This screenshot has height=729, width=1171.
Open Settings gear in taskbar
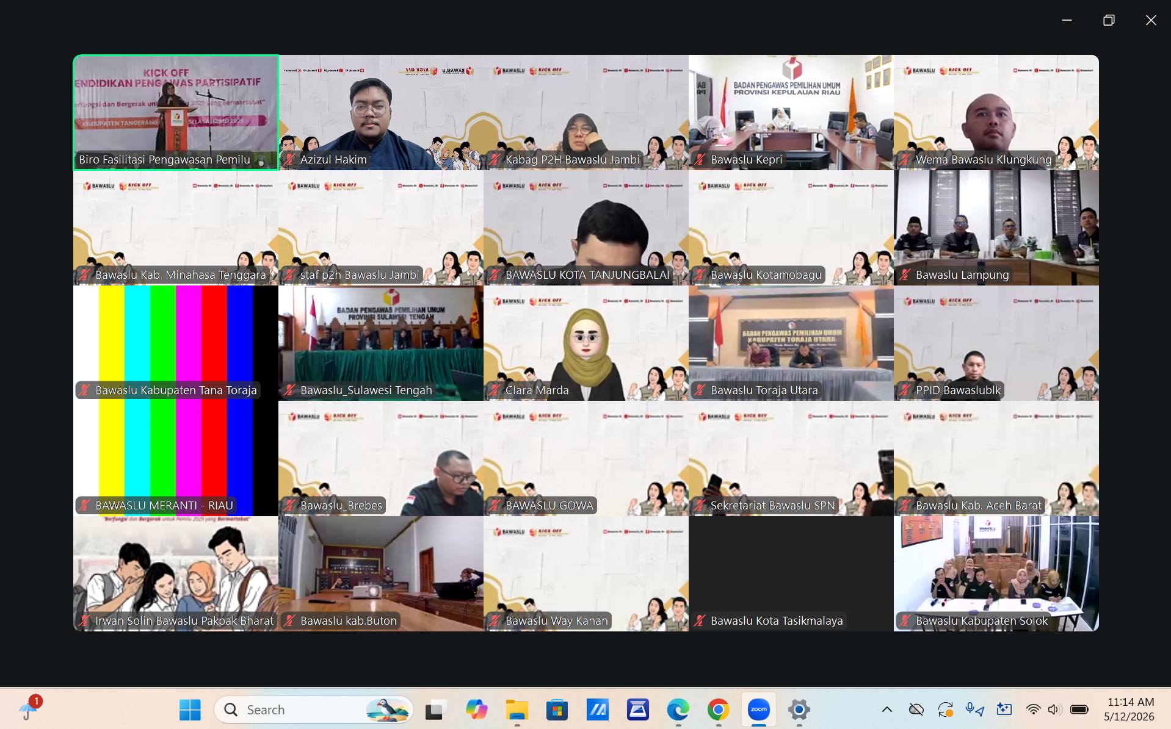coord(799,709)
